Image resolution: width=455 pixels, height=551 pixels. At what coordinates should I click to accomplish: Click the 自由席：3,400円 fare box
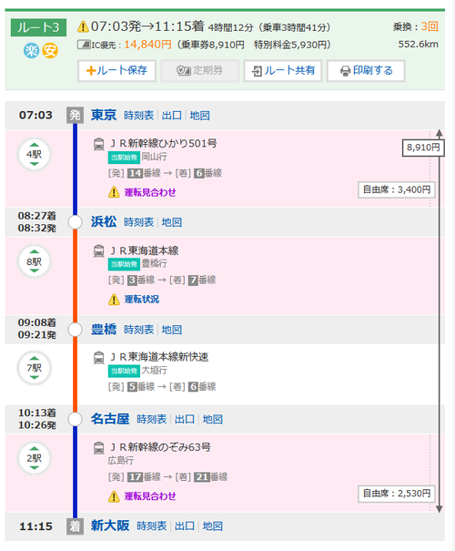[x=397, y=189]
